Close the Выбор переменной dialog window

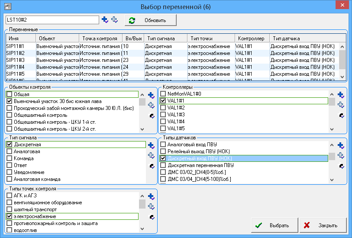(342, 5)
